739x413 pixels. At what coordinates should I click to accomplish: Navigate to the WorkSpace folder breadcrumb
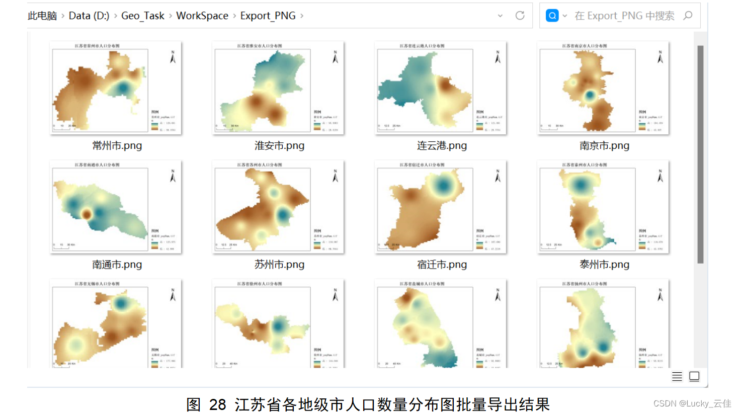[203, 16]
